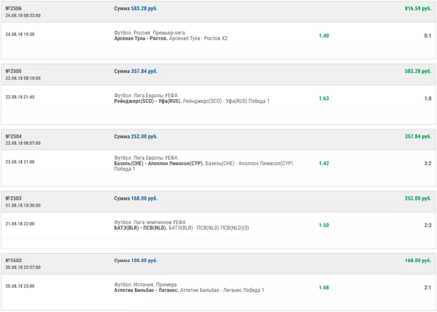Click the 816.59 руб. payout
437x312 pixels.
tap(418, 9)
